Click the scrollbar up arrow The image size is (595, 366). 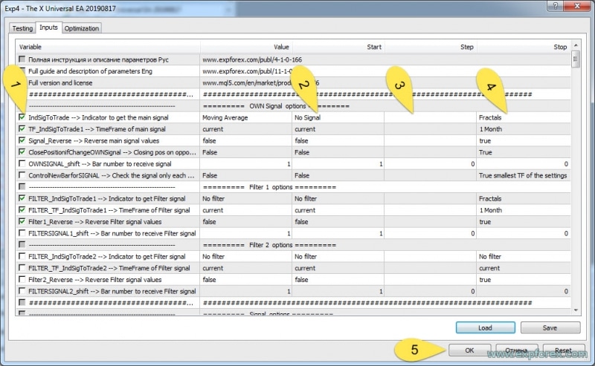click(x=575, y=46)
